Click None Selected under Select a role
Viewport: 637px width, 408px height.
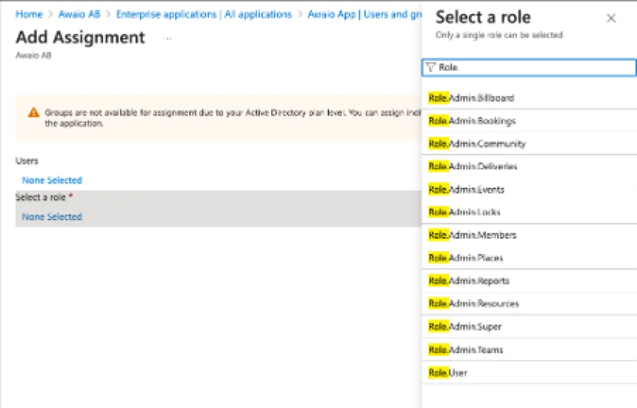tap(52, 217)
